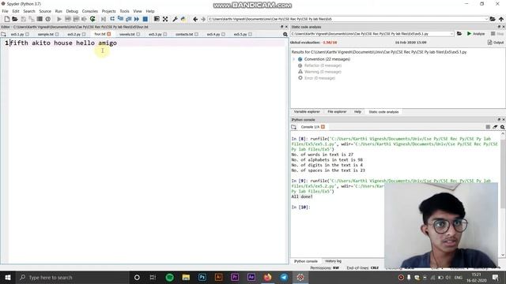Viewport: 506px width, 284px height.
Task: Open the @ symbol toolbar icon
Action: (47, 19)
